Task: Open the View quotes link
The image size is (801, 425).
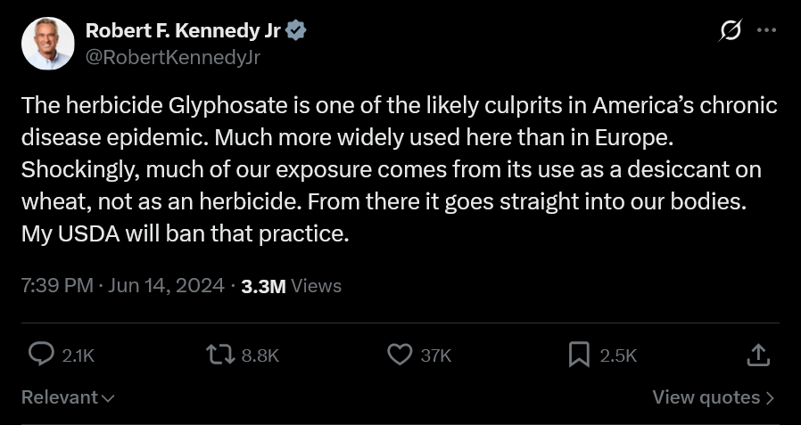Action: tap(713, 397)
